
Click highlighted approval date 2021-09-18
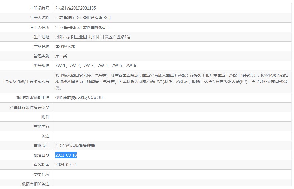point(66,155)
